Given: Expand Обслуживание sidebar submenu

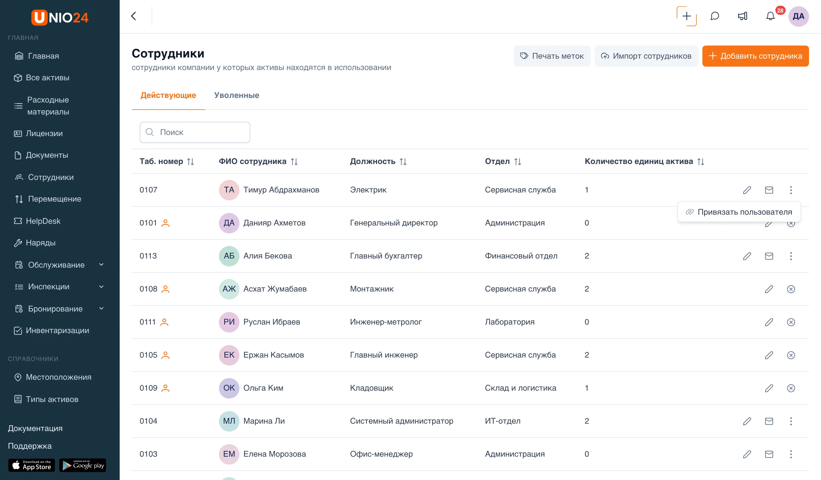Looking at the screenshot, I should (x=101, y=264).
